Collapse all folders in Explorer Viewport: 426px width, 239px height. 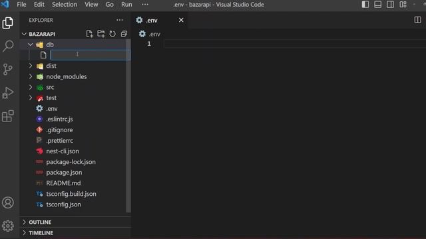coord(124,34)
